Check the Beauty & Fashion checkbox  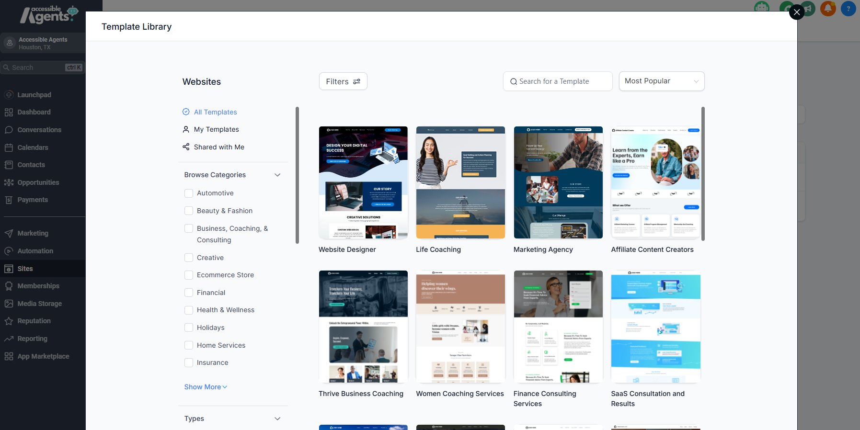pos(189,211)
